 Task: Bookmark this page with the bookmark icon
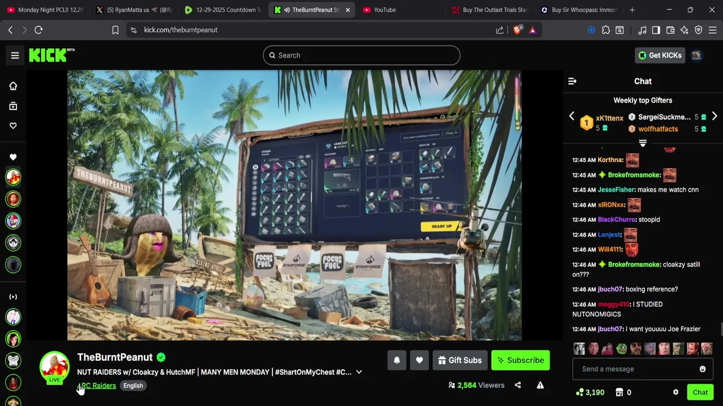click(x=115, y=30)
